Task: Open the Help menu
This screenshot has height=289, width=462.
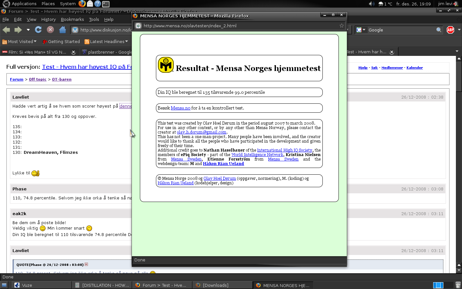Action: [x=109, y=19]
